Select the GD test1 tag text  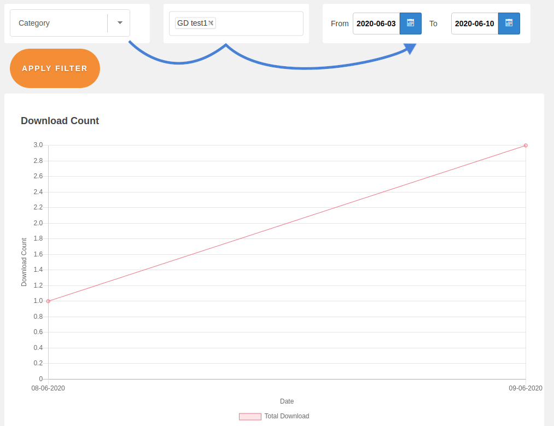tap(191, 23)
